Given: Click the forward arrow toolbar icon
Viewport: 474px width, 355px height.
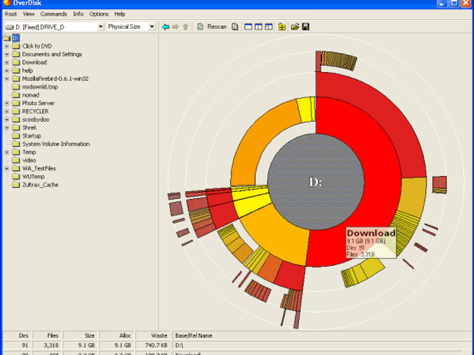Looking at the screenshot, I should pos(175,27).
